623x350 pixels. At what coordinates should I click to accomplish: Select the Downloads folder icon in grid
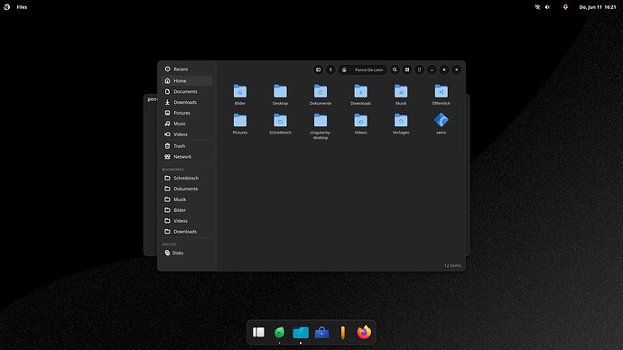click(x=361, y=91)
